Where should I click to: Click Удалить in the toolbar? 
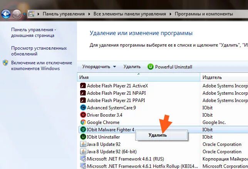tap(132, 67)
